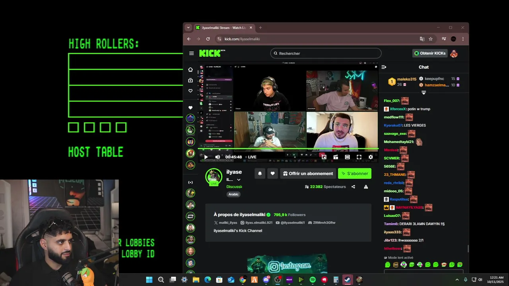Click Offrir un abonnement button
The width and height of the screenshot is (509, 286).
tap(308, 174)
